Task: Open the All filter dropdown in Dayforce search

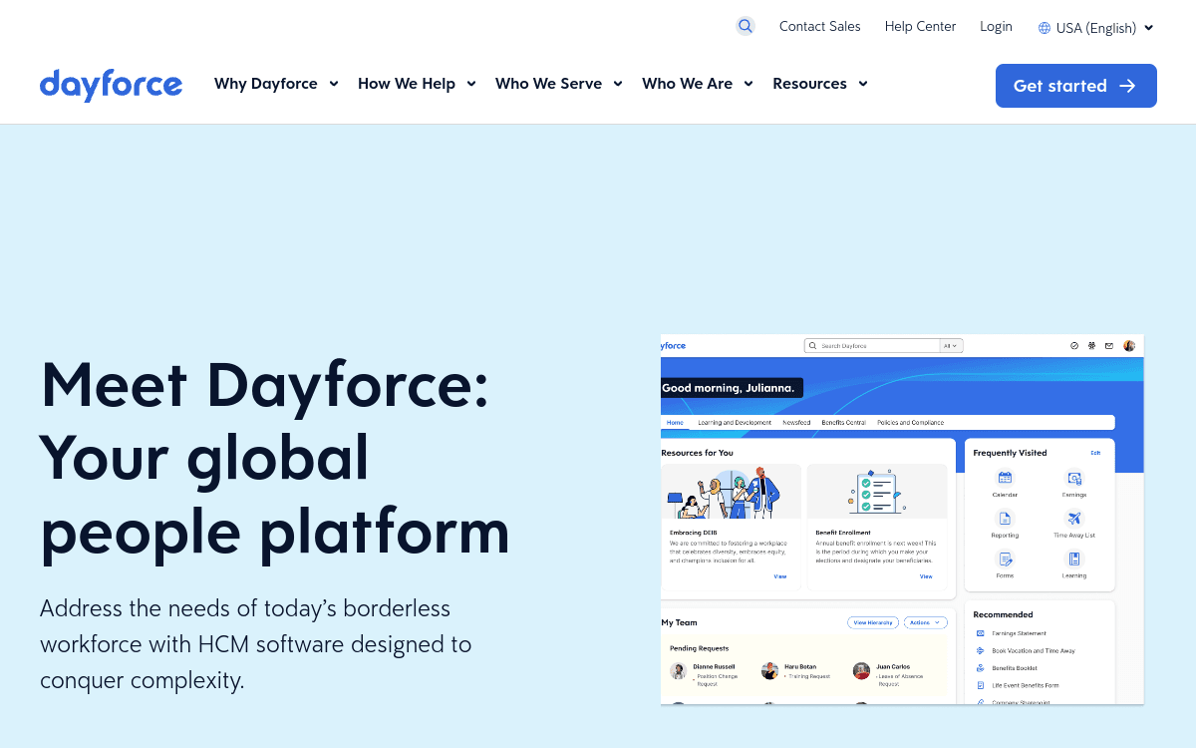Action: 951,346
